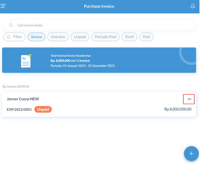Click the search magnifier icon
Image resolution: width=201 pixels, height=170 pixels.
[11, 25]
